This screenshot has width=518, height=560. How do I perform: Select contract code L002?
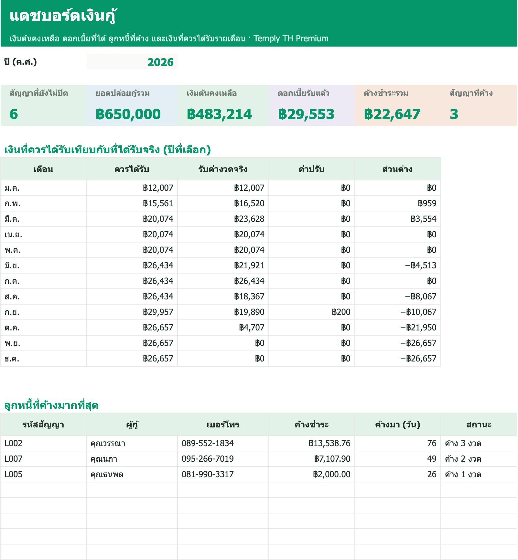[x=43, y=443]
